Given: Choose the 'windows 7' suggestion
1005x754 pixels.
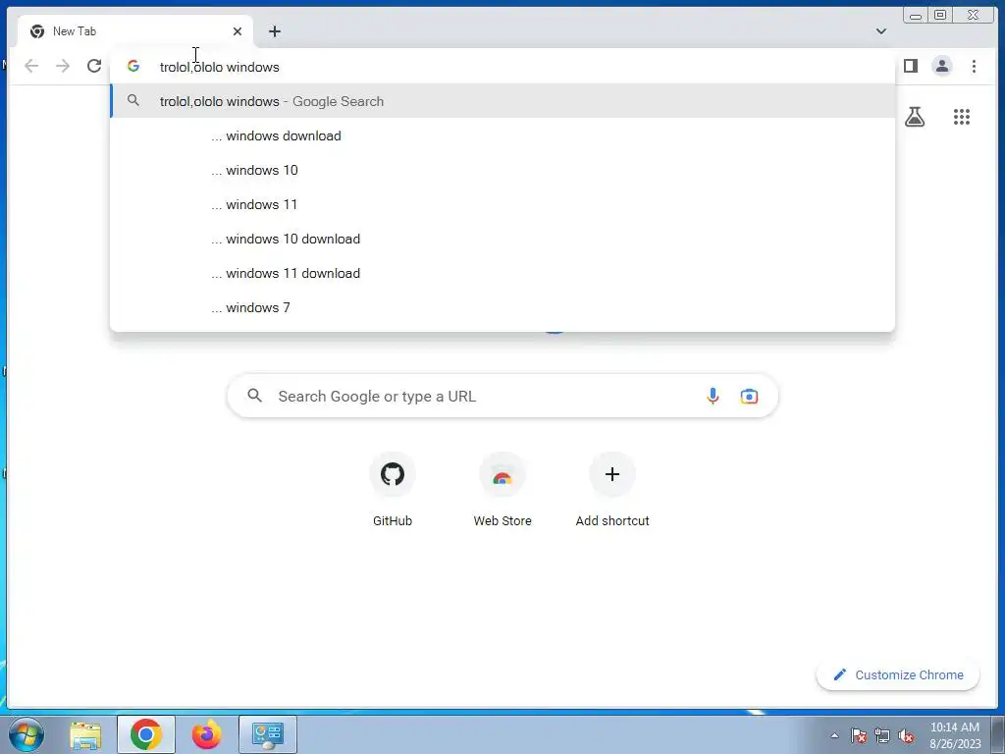Looking at the screenshot, I should [502, 307].
